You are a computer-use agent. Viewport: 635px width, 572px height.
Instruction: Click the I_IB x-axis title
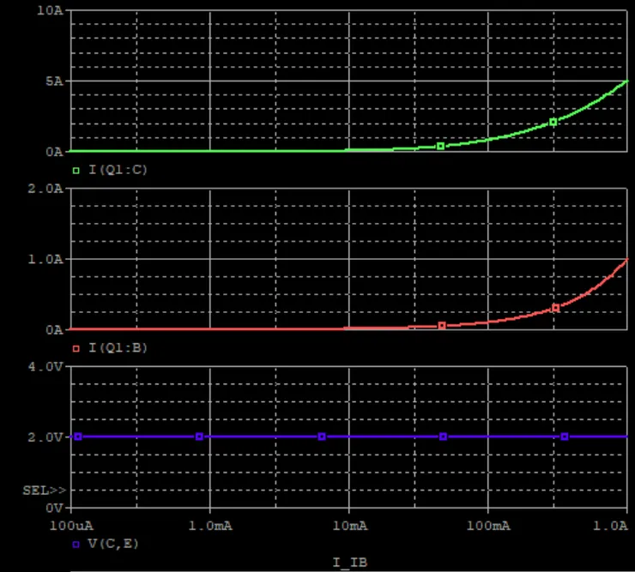point(350,562)
